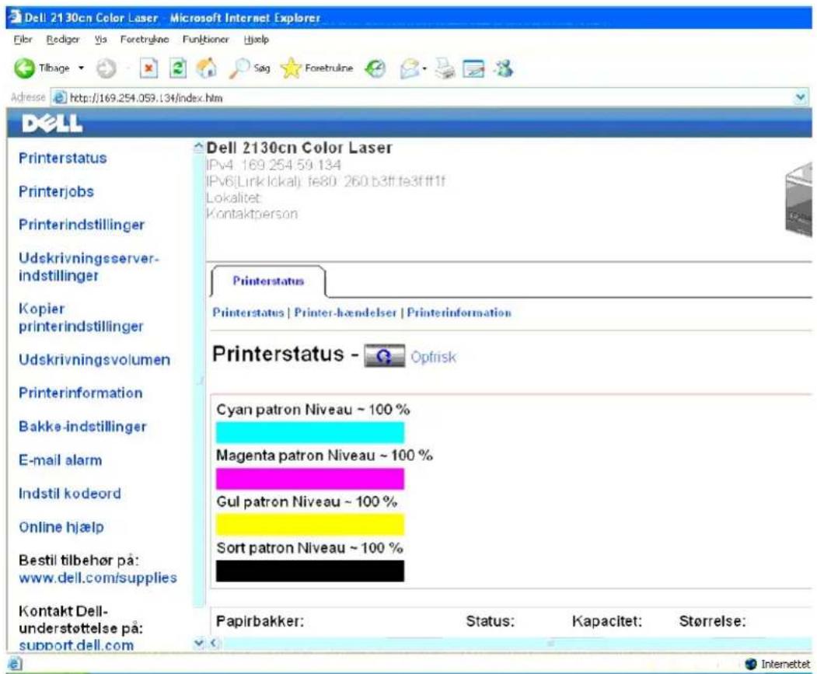Click Printer-hændelser sub-navigation link
The image size is (817, 674).
pyautogui.click(x=345, y=313)
